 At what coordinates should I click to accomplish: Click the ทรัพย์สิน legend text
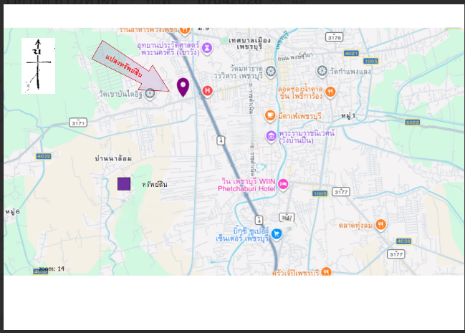point(155,185)
